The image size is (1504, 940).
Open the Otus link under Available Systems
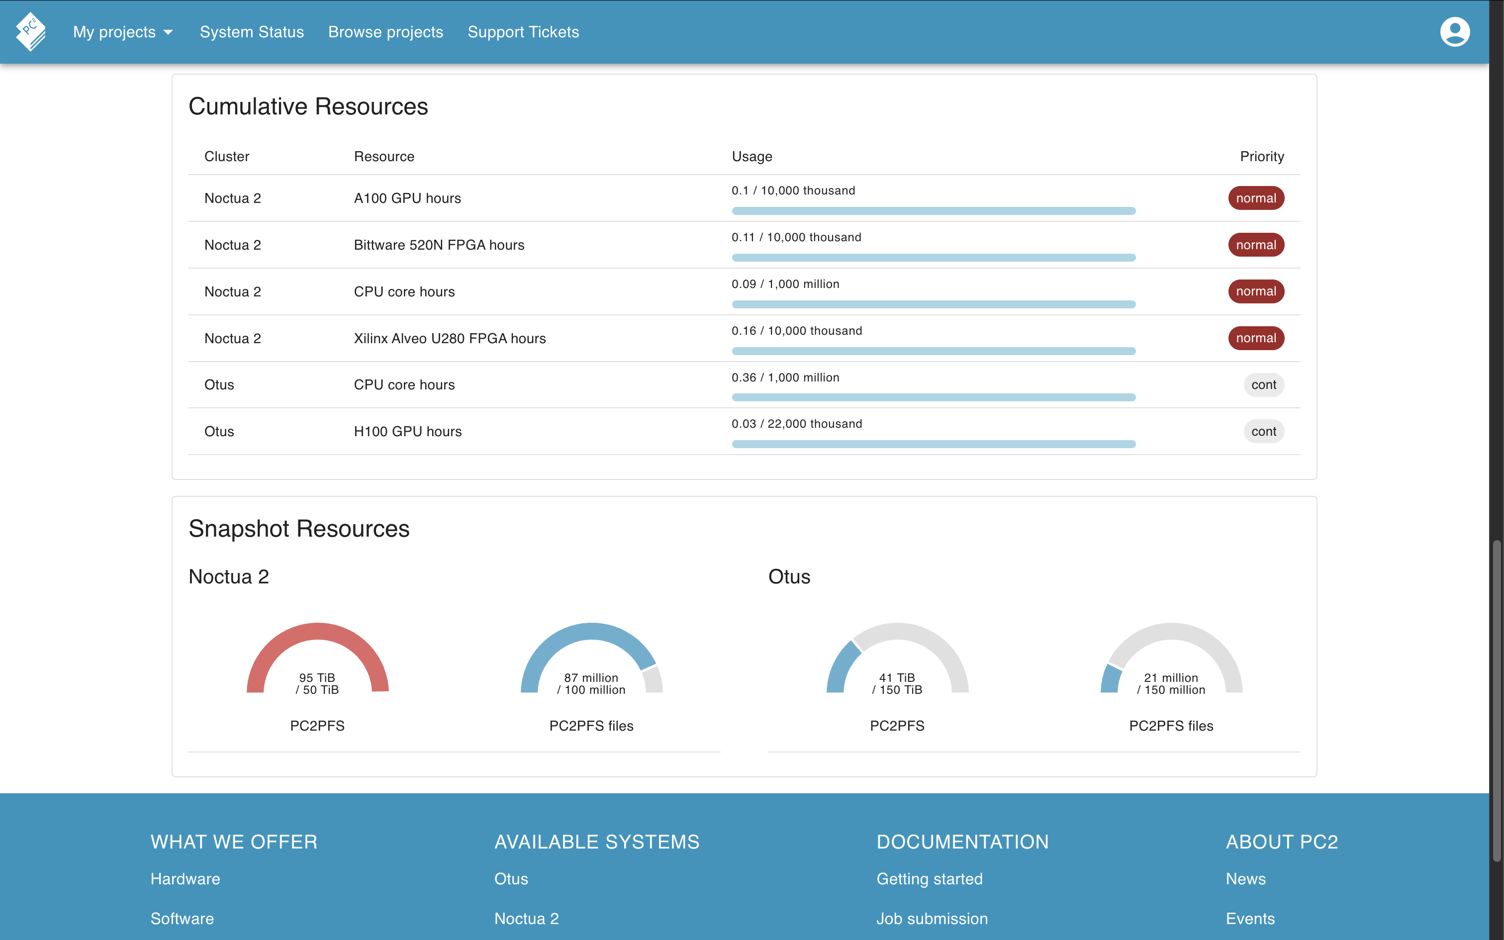pyautogui.click(x=511, y=879)
